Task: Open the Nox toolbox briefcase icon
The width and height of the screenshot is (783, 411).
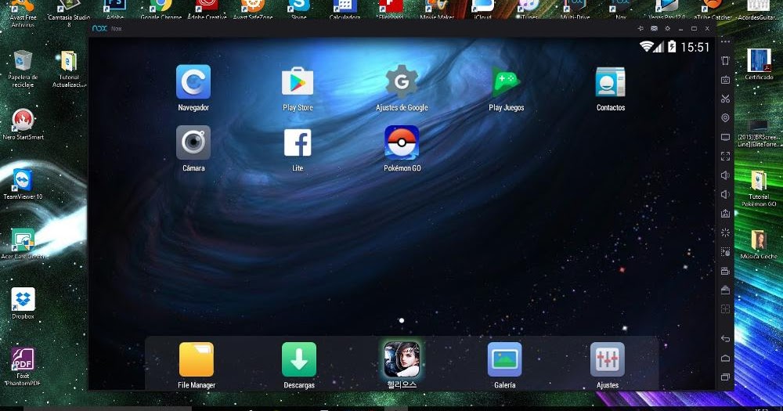Action: point(725,290)
